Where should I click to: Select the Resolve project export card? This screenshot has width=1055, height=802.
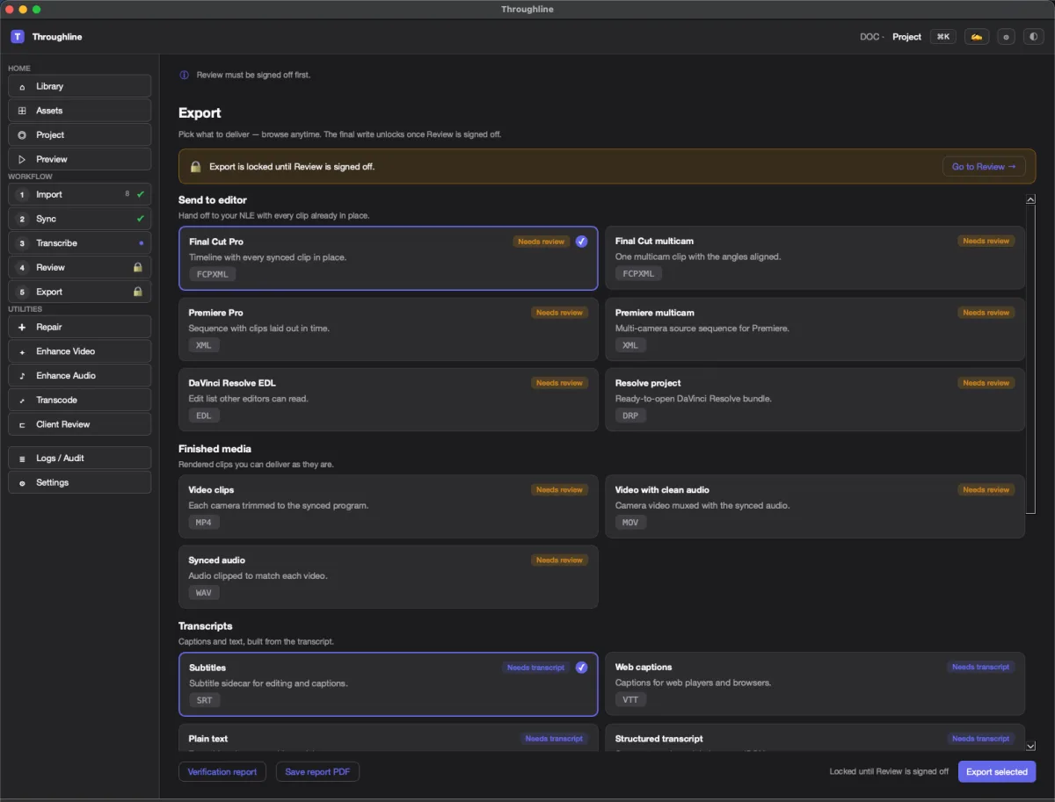pyautogui.click(x=815, y=400)
